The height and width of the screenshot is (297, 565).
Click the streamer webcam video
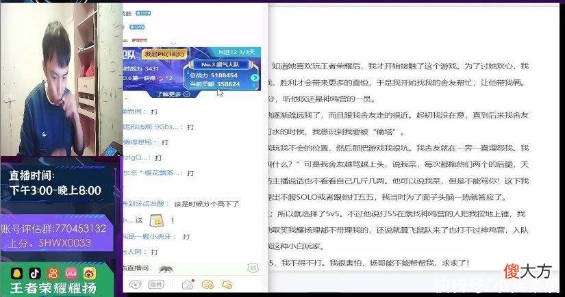pyautogui.click(x=61, y=79)
